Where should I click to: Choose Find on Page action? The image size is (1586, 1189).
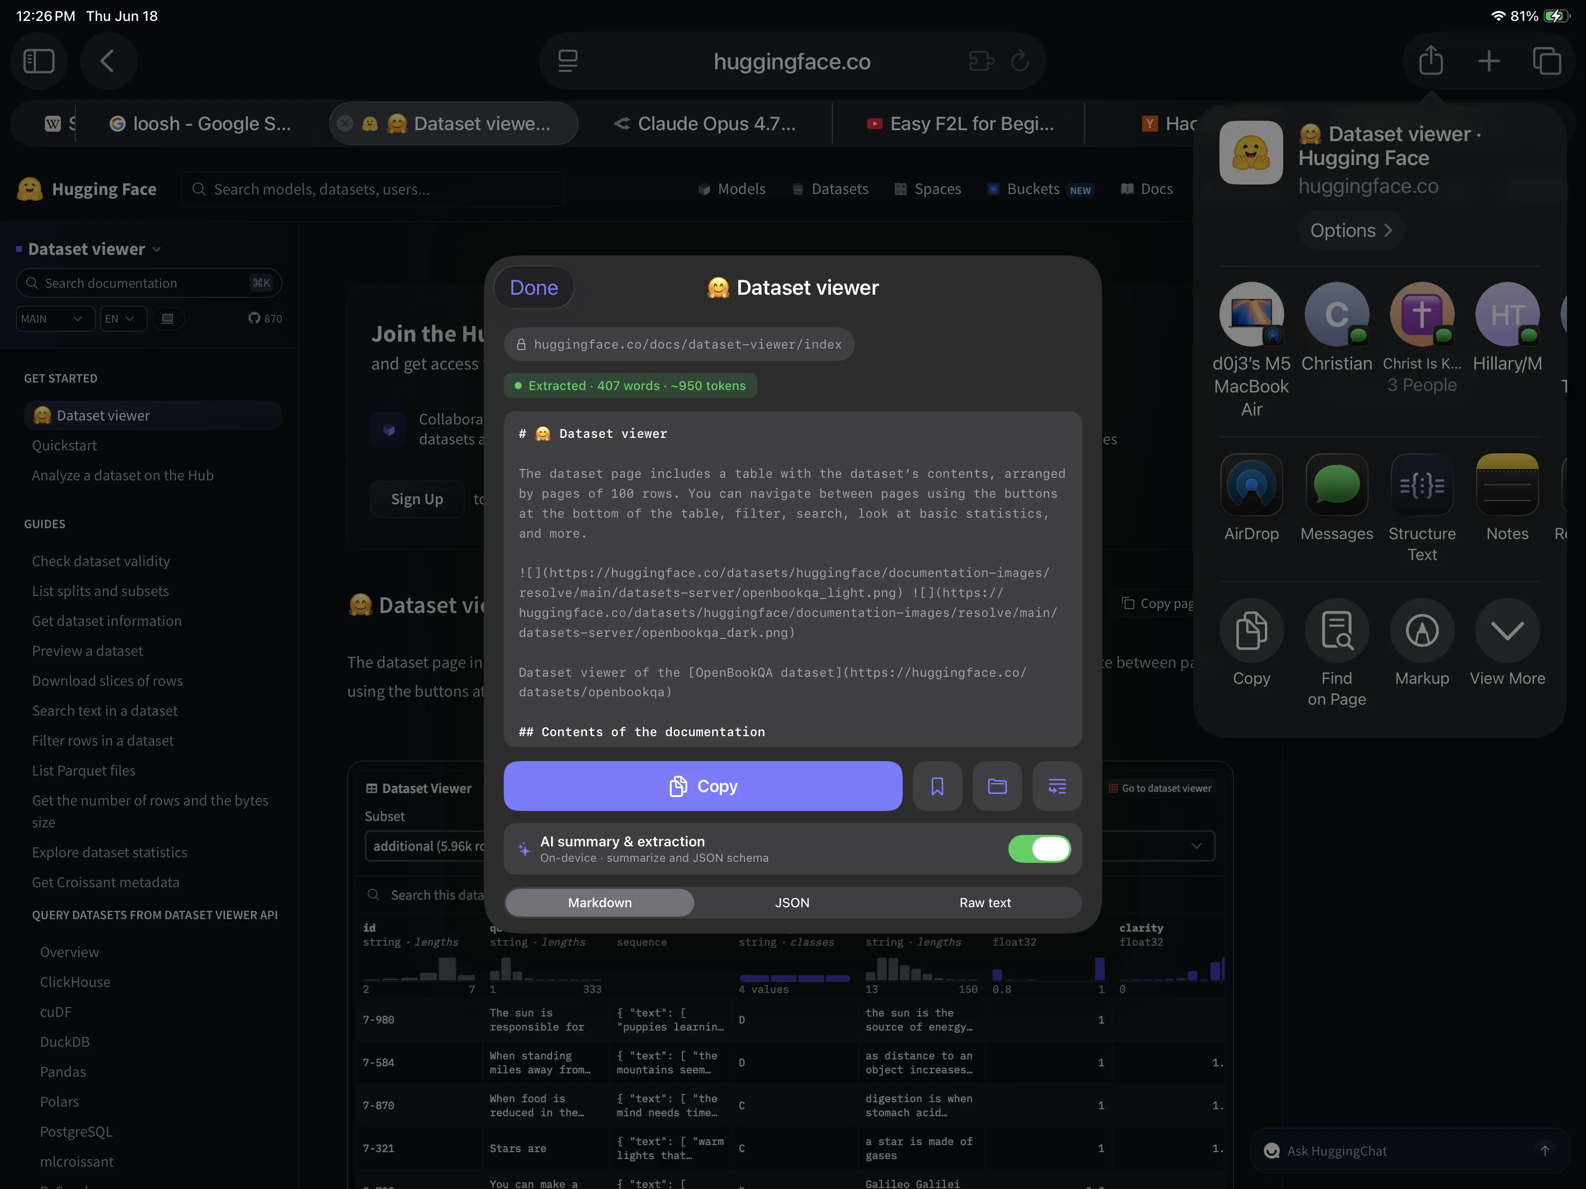click(x=1337, y=652)
